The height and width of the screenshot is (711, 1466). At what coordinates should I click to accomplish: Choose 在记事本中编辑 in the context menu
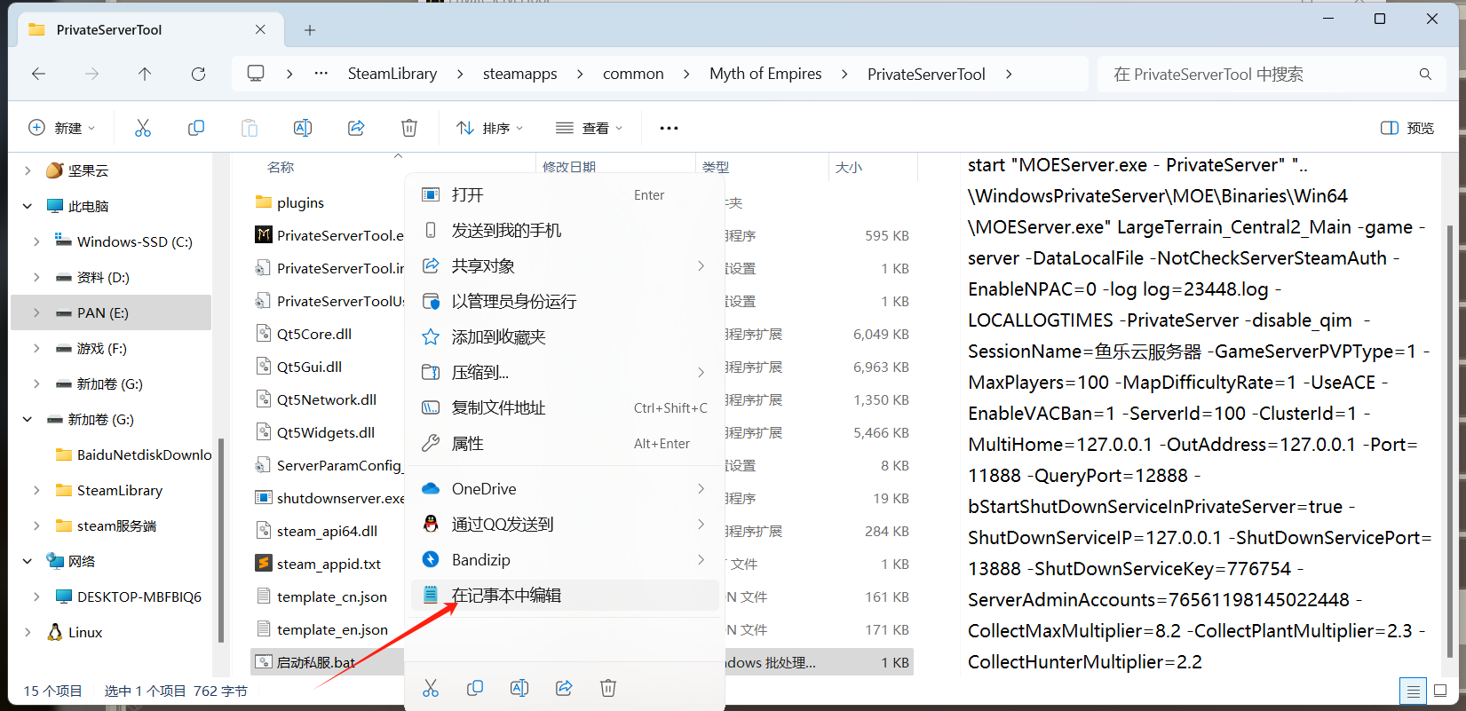[565, 596]
